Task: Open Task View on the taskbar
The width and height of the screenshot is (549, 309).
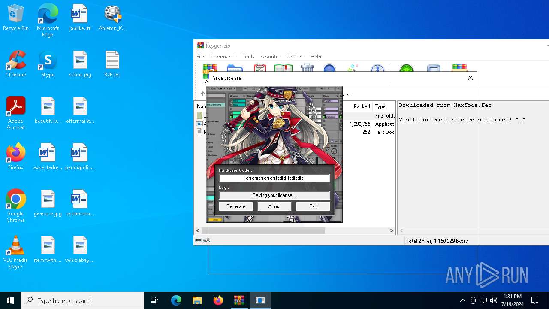Action: (x=154, y=300)
